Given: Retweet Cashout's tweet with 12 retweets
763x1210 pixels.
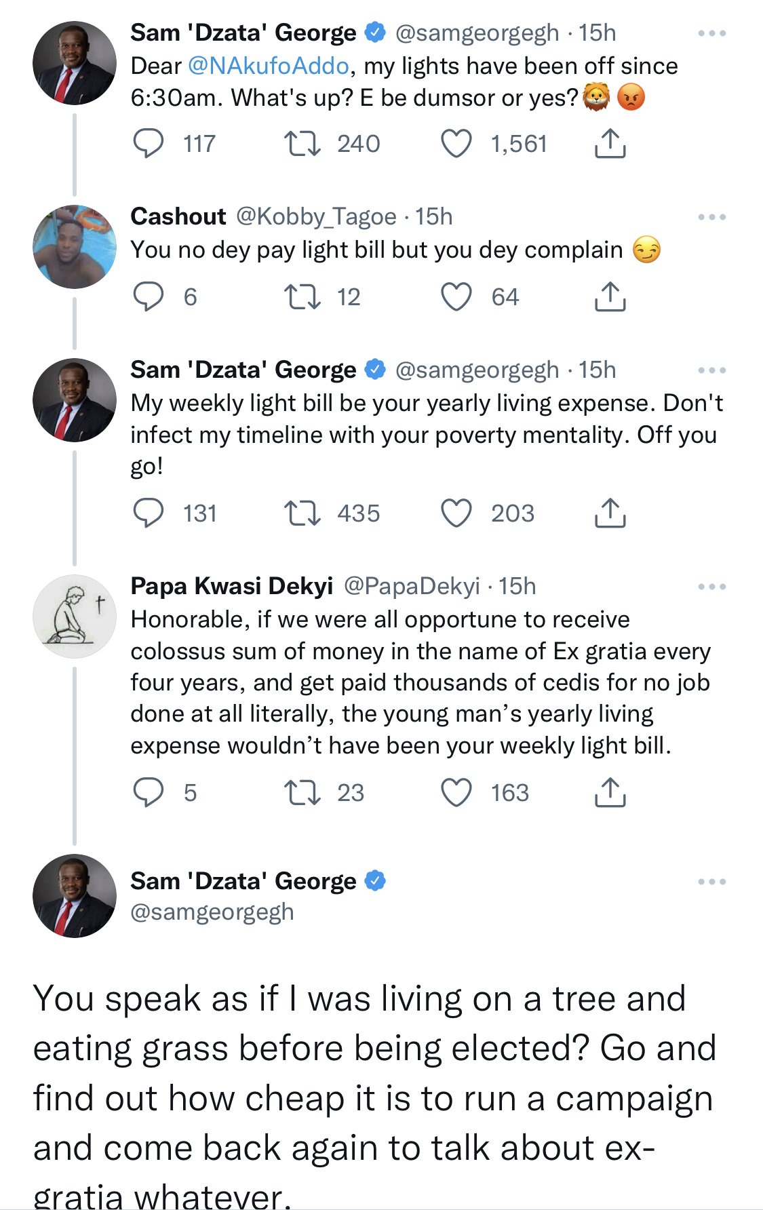Looking at the screenshot, I should coord(302,297).
